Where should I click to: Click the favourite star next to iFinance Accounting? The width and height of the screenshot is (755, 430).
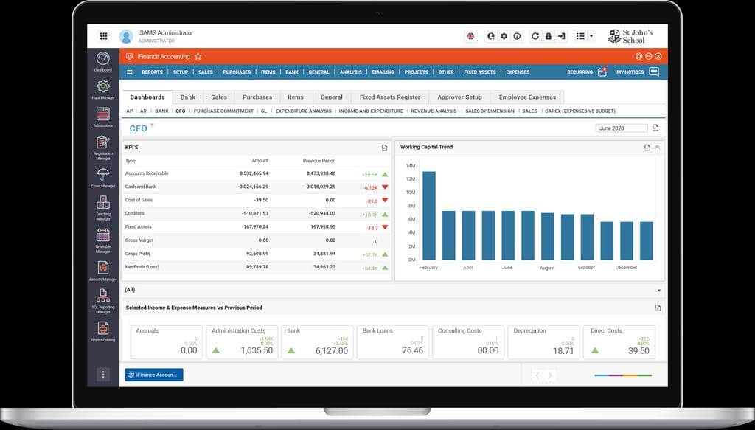(x=196, y=55)
